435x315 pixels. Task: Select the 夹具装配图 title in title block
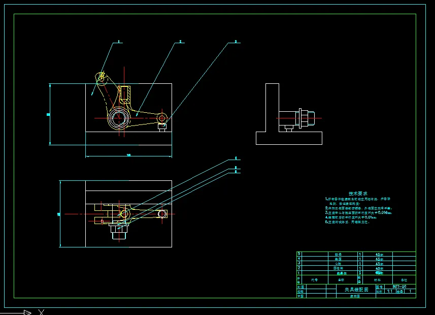tap(356, 290)
